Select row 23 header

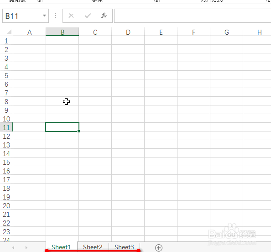tap(6, 231)
